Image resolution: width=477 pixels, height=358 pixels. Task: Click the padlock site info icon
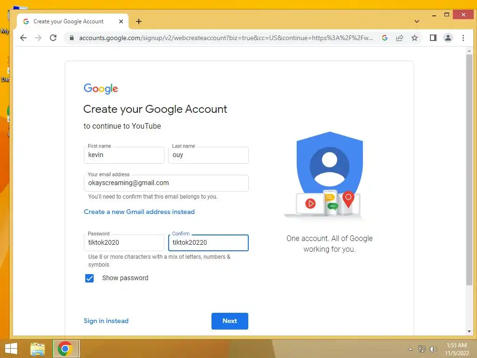tap(72, 38)
